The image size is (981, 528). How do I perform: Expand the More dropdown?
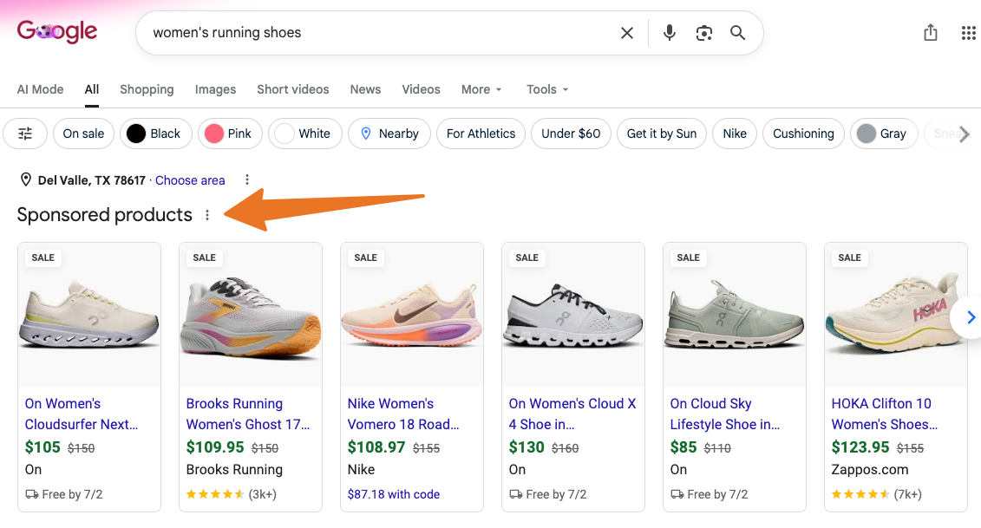pyautogui.click(x=481, y=88)
